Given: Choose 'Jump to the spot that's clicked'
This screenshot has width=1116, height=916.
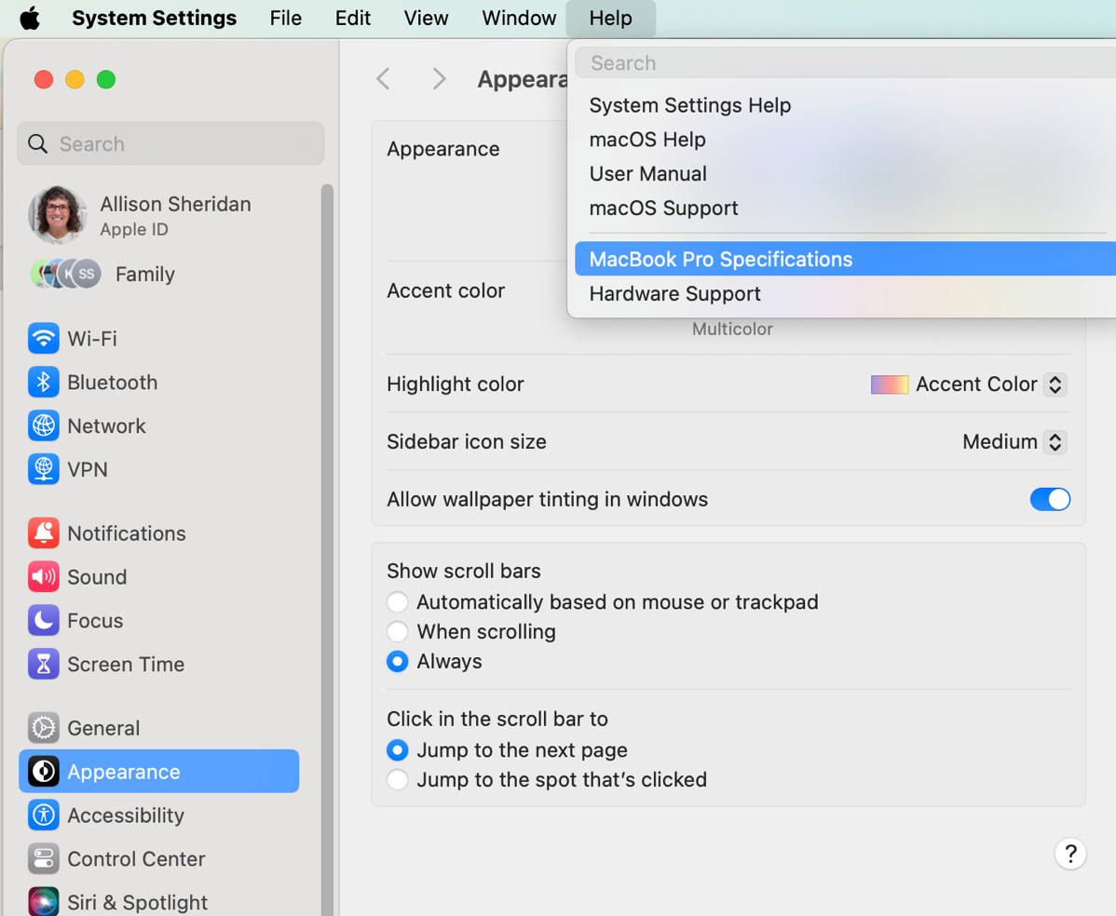Looking at the screenshot, I should (x=398, y=780).
